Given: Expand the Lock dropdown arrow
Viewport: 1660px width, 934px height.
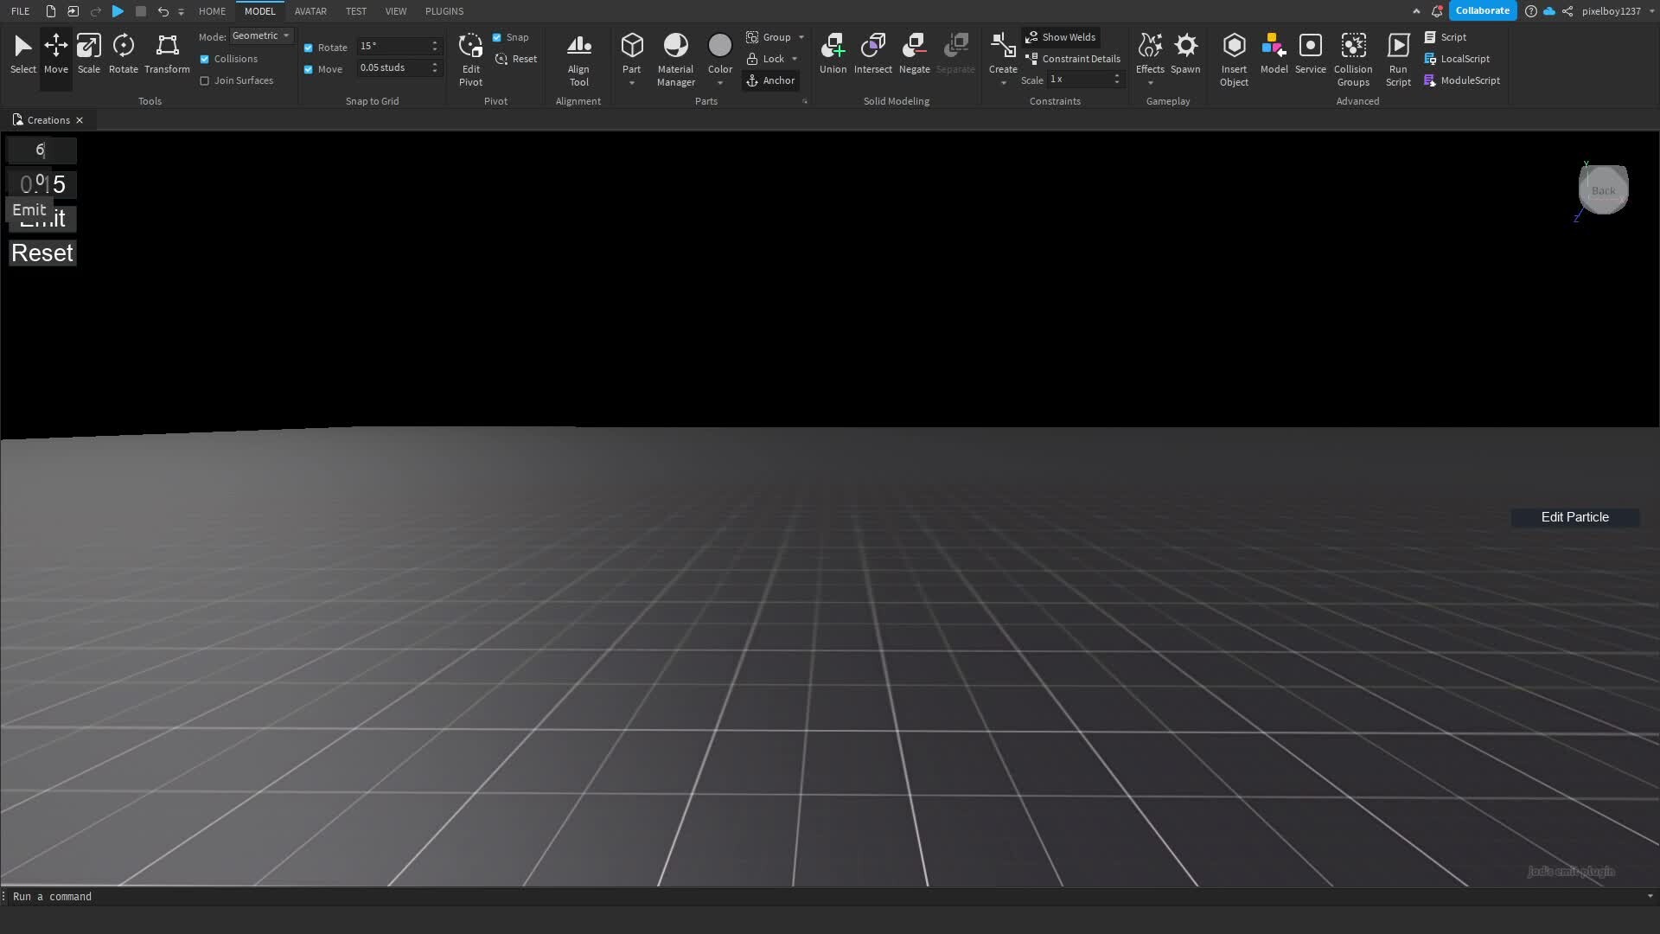Looking at the screenshot, I should (x=795, y=59).
